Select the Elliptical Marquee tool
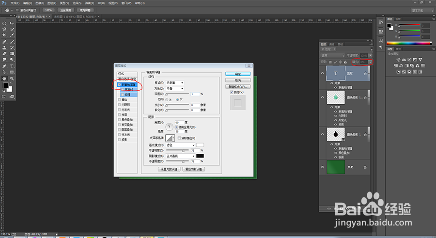Viewport: 436px width, 238px height. tap(4, 23)
